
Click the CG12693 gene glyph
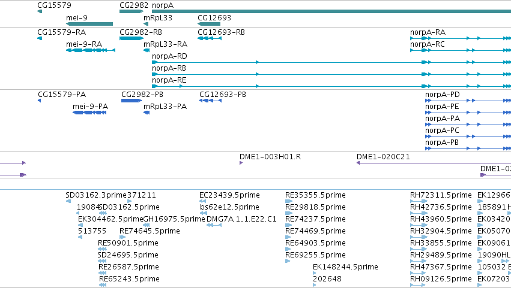pyautogui.click(x=209, y=24)
